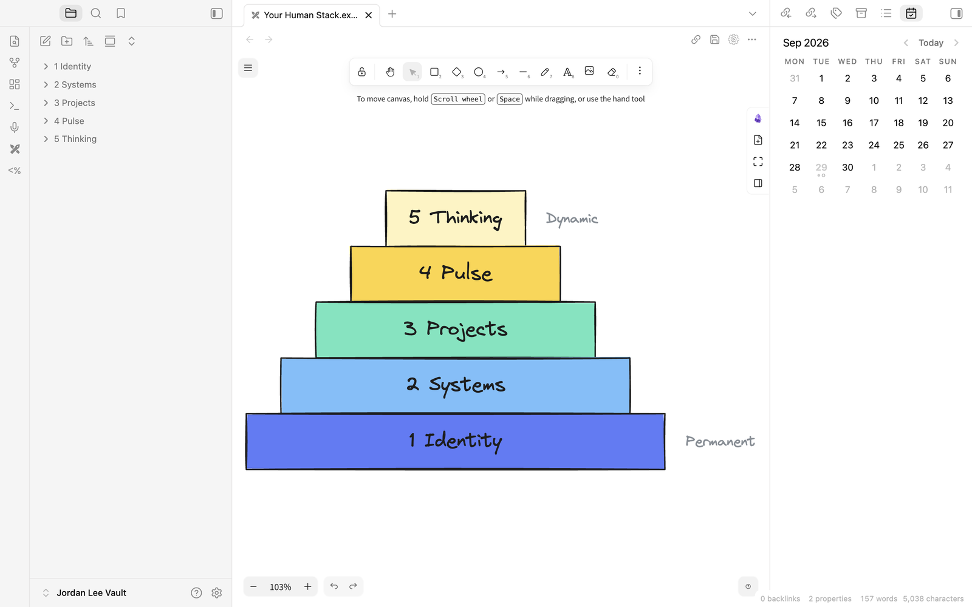Toggle the right sidebar
972x607 pixels.
point(956,13)
